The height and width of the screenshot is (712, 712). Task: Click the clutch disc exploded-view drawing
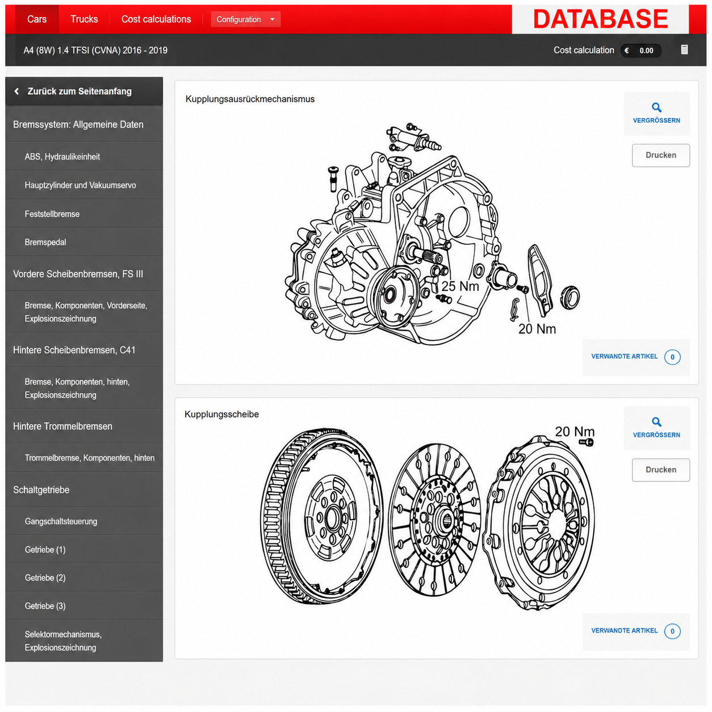coord(428,518)
